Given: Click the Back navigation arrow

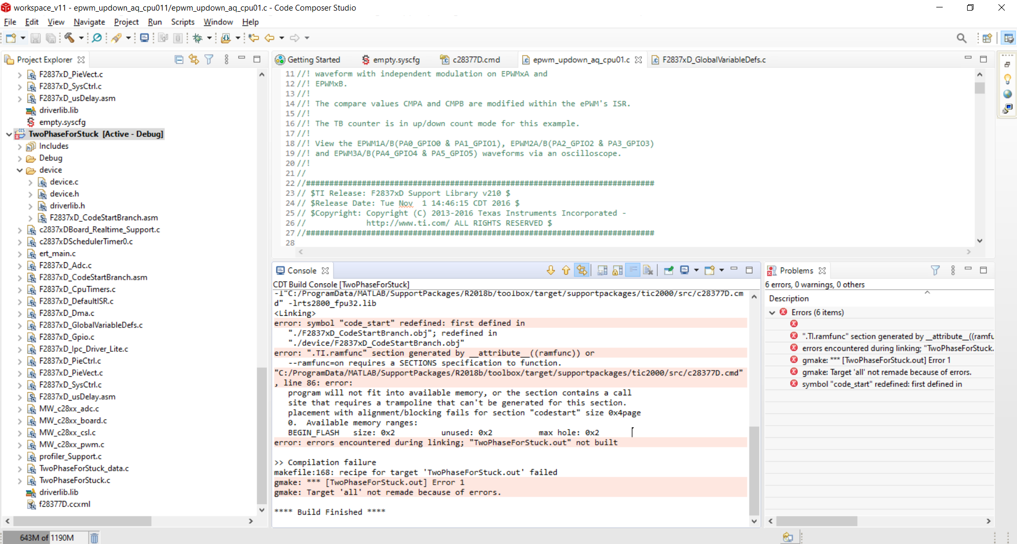Looking at the screenshot, I should (x=270, y=38).
